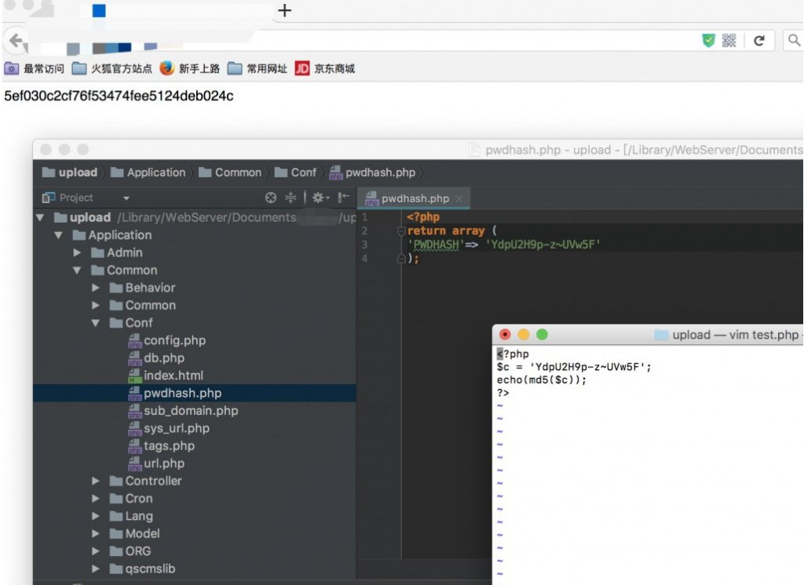Hide the Project panel with the hide icon
This screenshot has width=804, height=585.
pyautogui.click(x=344, y=198)
